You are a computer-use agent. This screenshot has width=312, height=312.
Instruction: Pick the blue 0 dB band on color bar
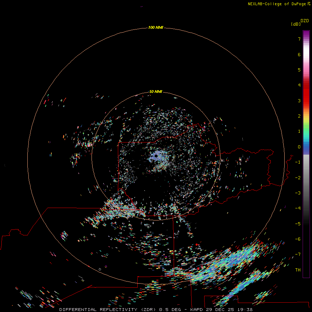(x=306, y=148)
